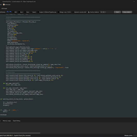Click the blue Redo arrow icon
This screenshot has width=137, height=137.
pos(10,12)
